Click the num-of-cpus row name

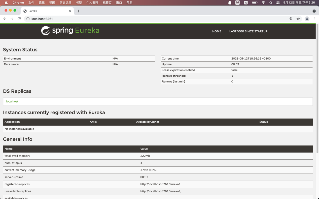(13, 163)
